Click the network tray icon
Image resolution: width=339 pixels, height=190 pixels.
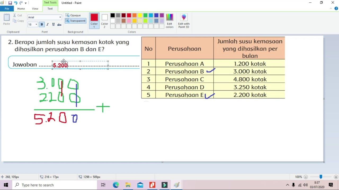(x=300, y=185)
